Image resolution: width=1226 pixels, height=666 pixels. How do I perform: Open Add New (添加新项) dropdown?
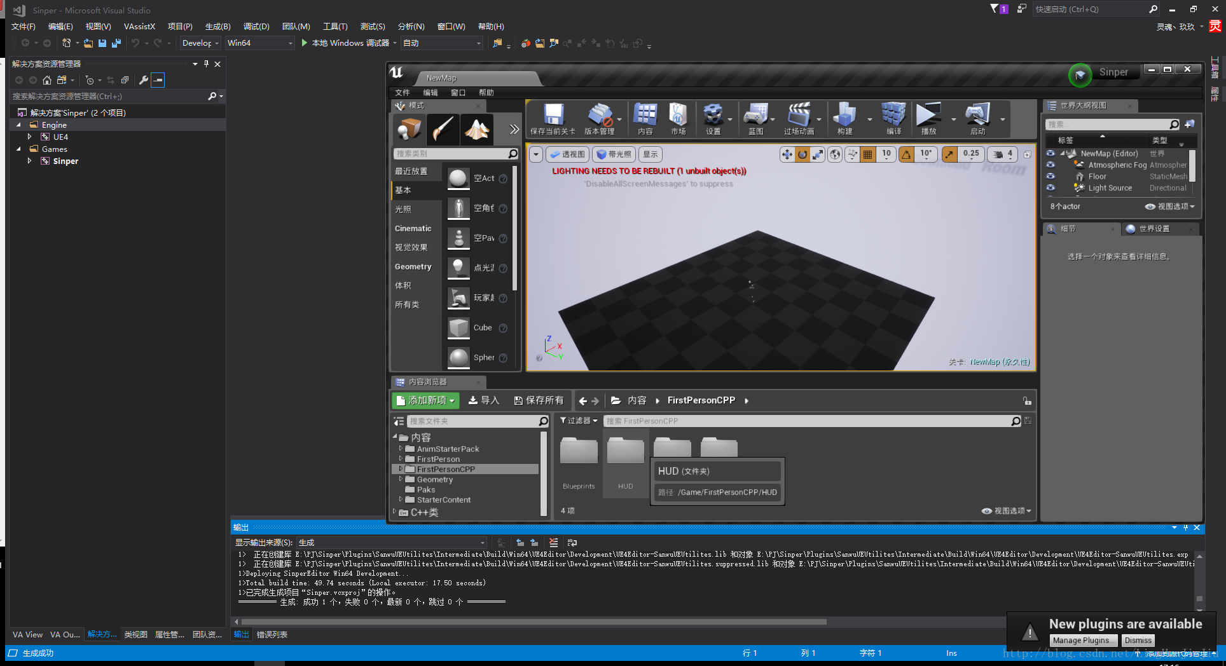point(425,400)
